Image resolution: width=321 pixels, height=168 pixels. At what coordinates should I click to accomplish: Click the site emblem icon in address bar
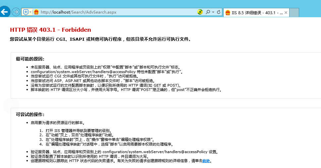36,12
